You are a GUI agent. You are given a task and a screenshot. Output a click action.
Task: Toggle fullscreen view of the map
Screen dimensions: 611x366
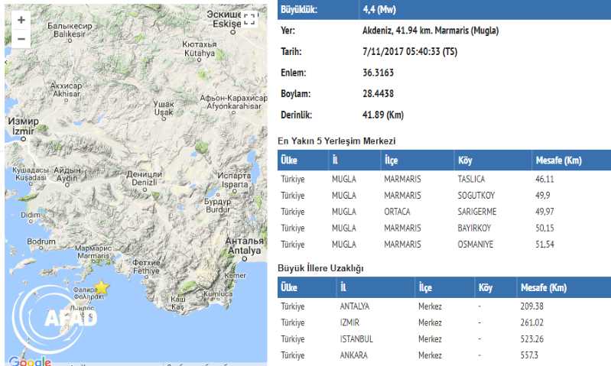click(249, 21)
